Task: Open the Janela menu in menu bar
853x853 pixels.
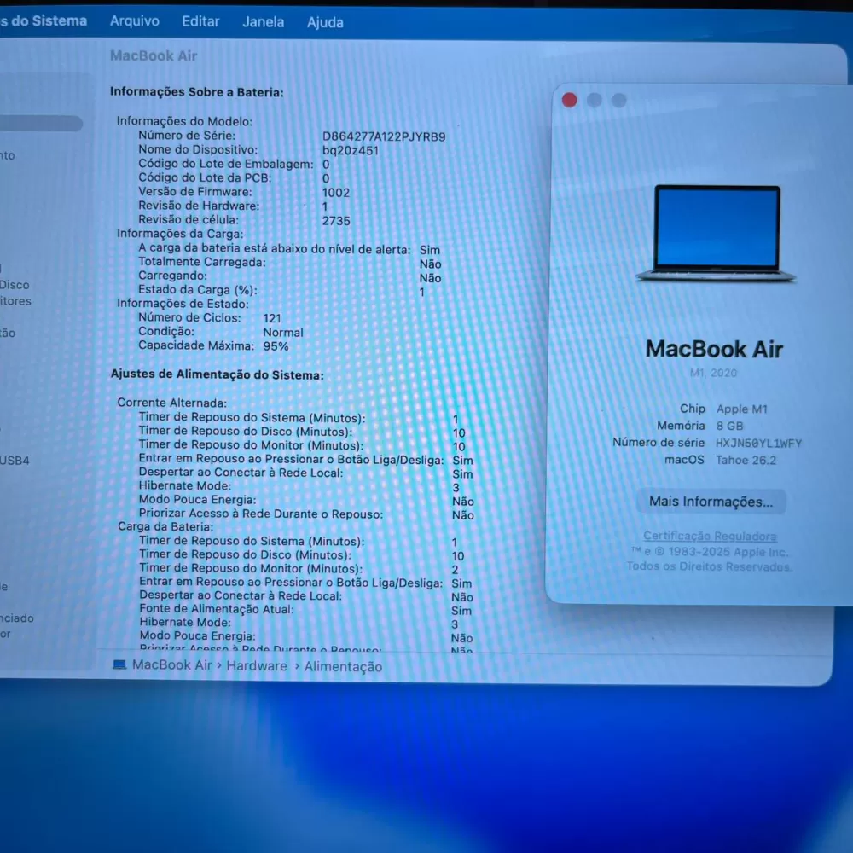Action: (x=263, y=22)
